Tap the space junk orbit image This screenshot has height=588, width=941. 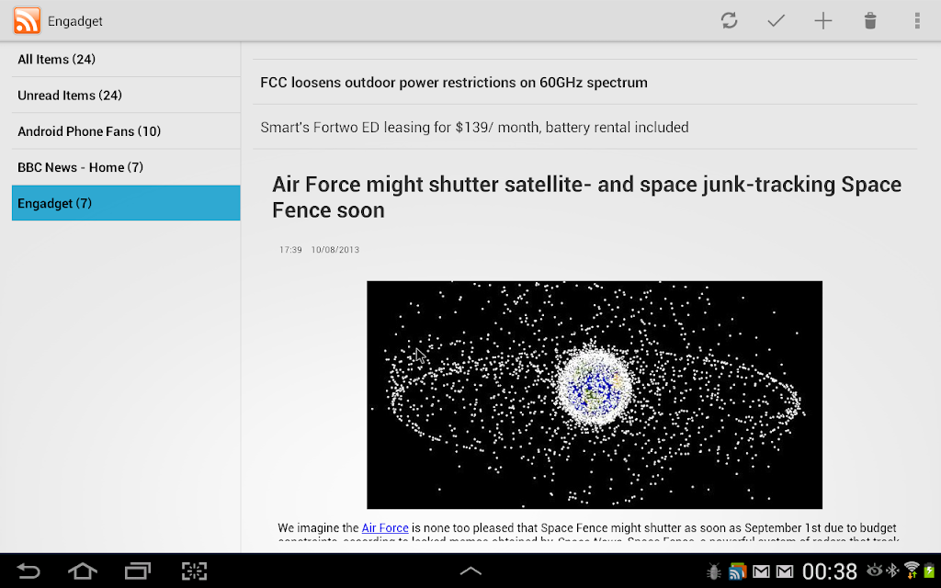point(595,395)
